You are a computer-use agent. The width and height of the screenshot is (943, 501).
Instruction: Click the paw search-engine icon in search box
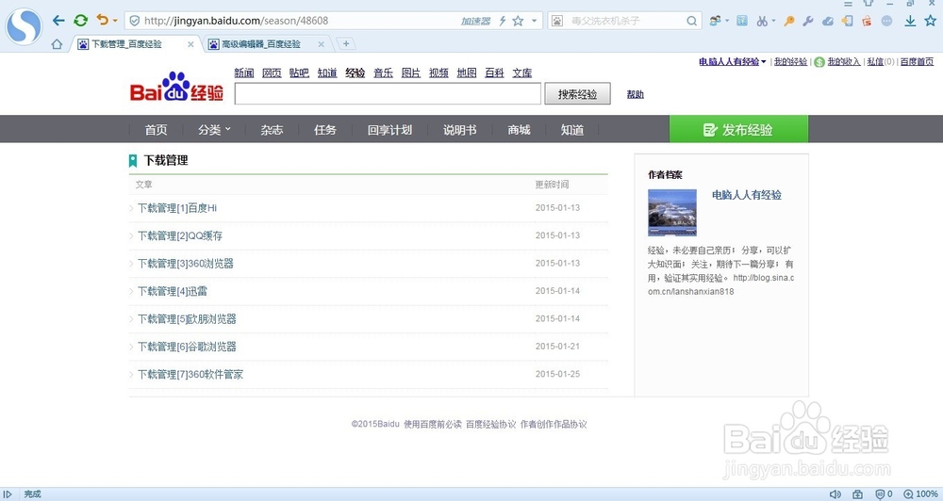[557, 21]
